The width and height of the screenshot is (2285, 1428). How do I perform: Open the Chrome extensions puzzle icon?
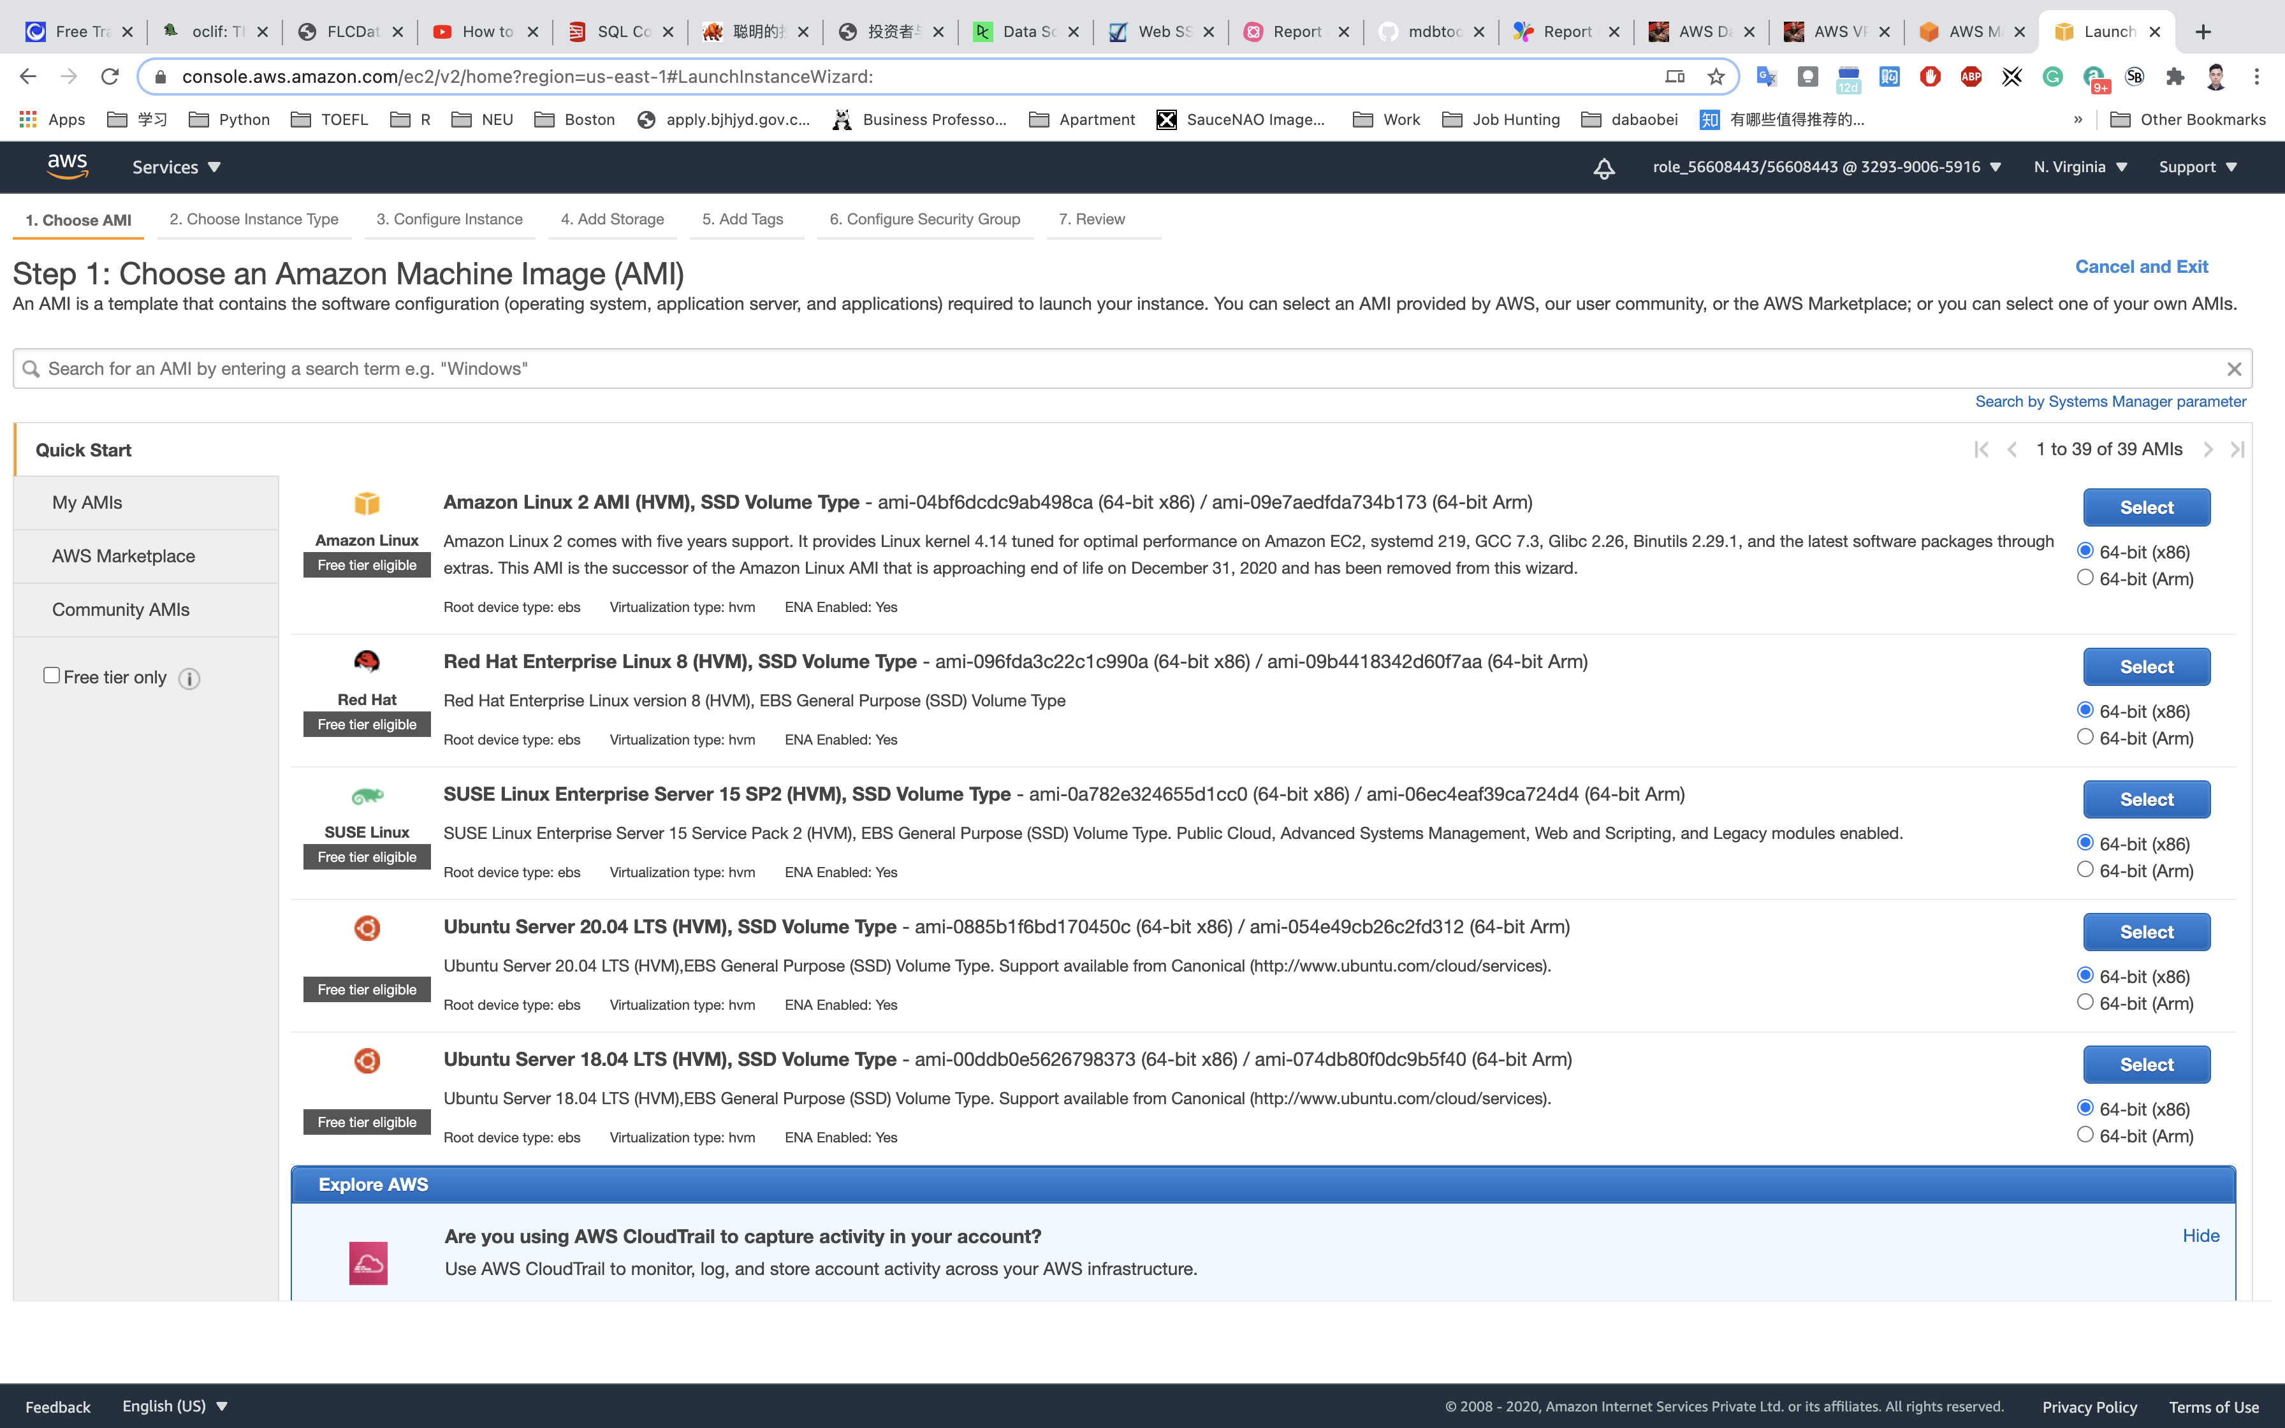2175,76
